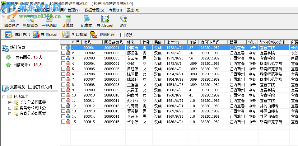This screenshot has height=146, width=298.
Task: Click the person icon in row 15
Action: point(68,122)
